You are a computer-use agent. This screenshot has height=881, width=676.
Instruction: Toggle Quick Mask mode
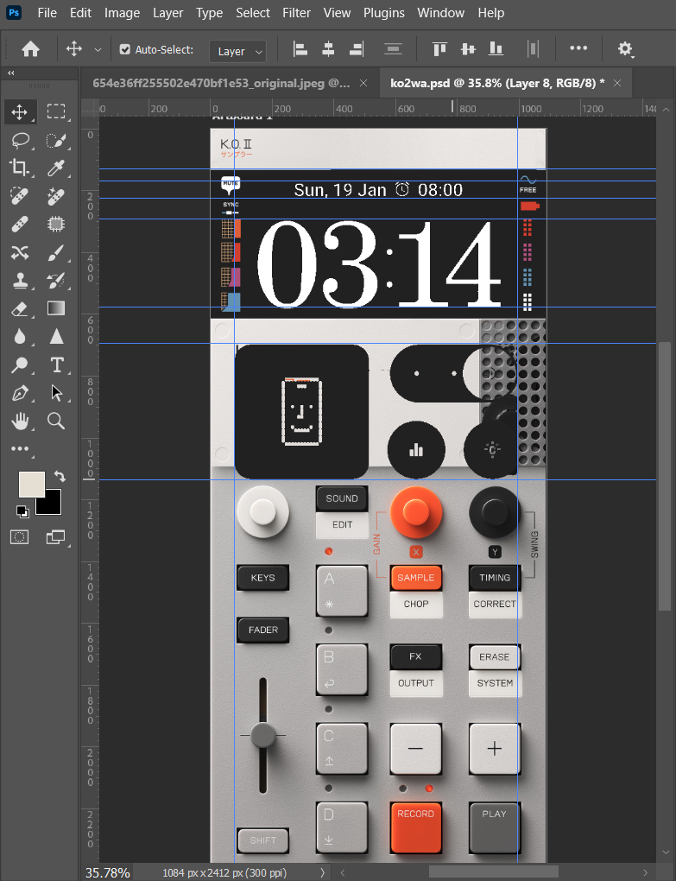(x=20, y=537)
